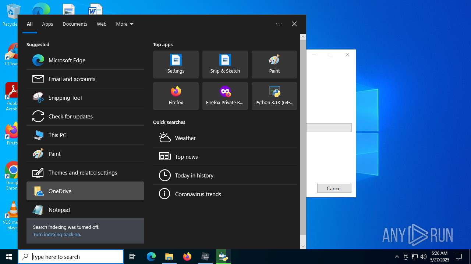Click the progress bar in background dialog

pos(329,128)
